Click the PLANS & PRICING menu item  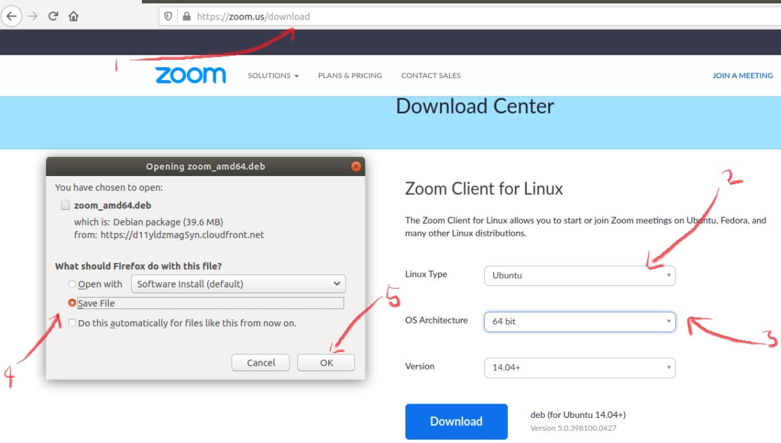tap(350, 76)
